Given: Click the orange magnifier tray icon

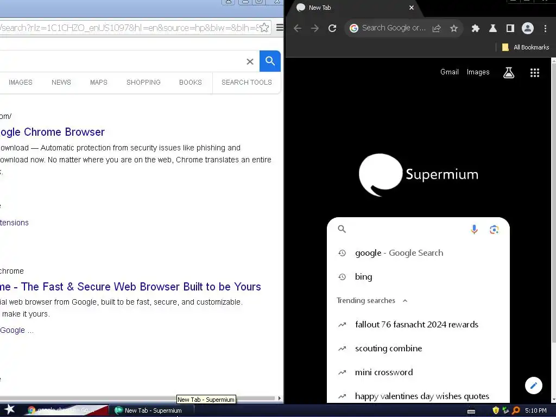Looking at the screenshot, I should tap(516, 410).
